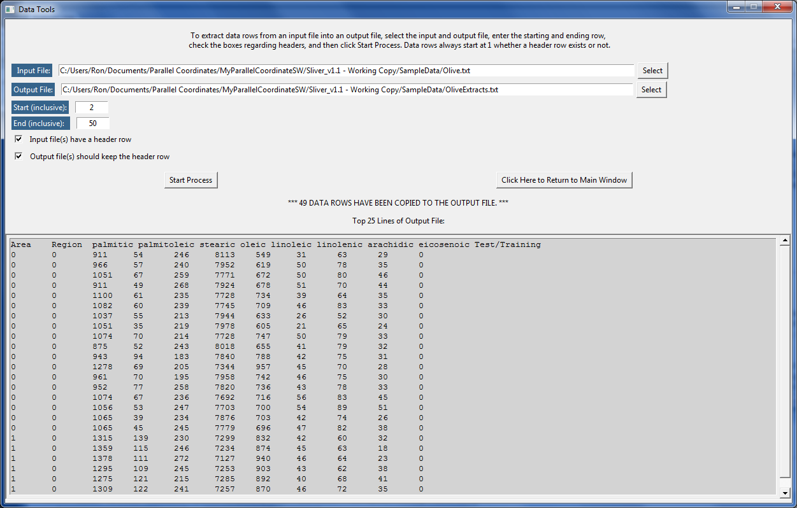Close the Data Tools window
The width and height of the screenshot is (797, 508).
777,7
